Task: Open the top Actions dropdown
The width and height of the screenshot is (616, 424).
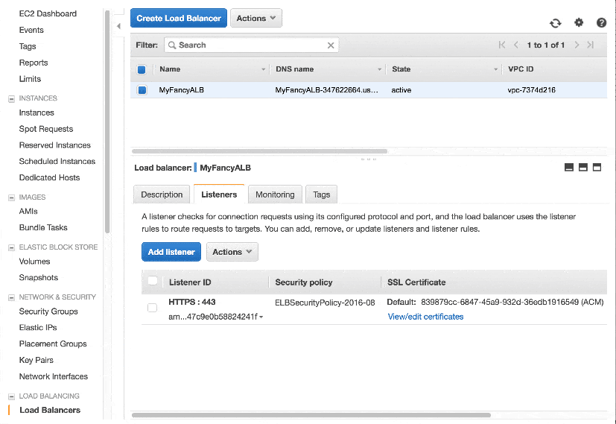Action: pyautogui.click(x=256, y=18)
